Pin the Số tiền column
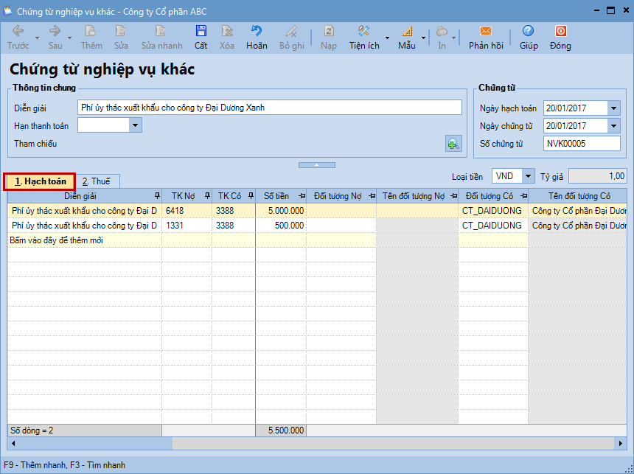 (x=301, y=196)
